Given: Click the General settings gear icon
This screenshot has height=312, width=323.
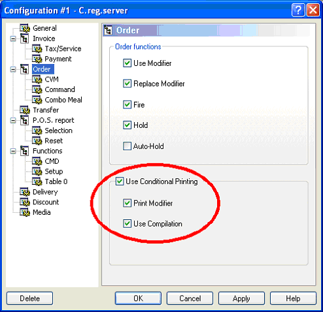Looking at the screenshot, I should point(25,28).
